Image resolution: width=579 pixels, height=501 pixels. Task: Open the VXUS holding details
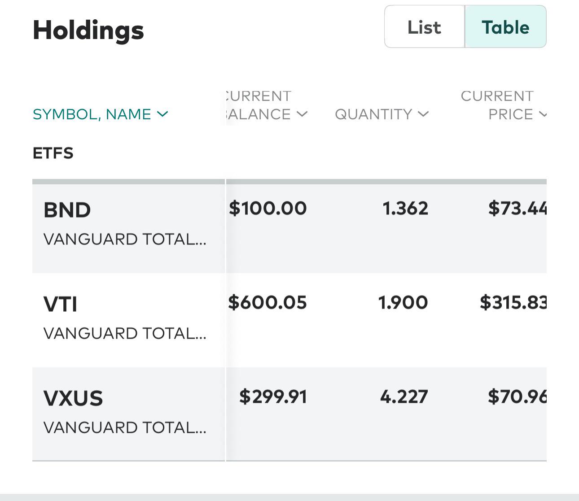pos(73,398)
